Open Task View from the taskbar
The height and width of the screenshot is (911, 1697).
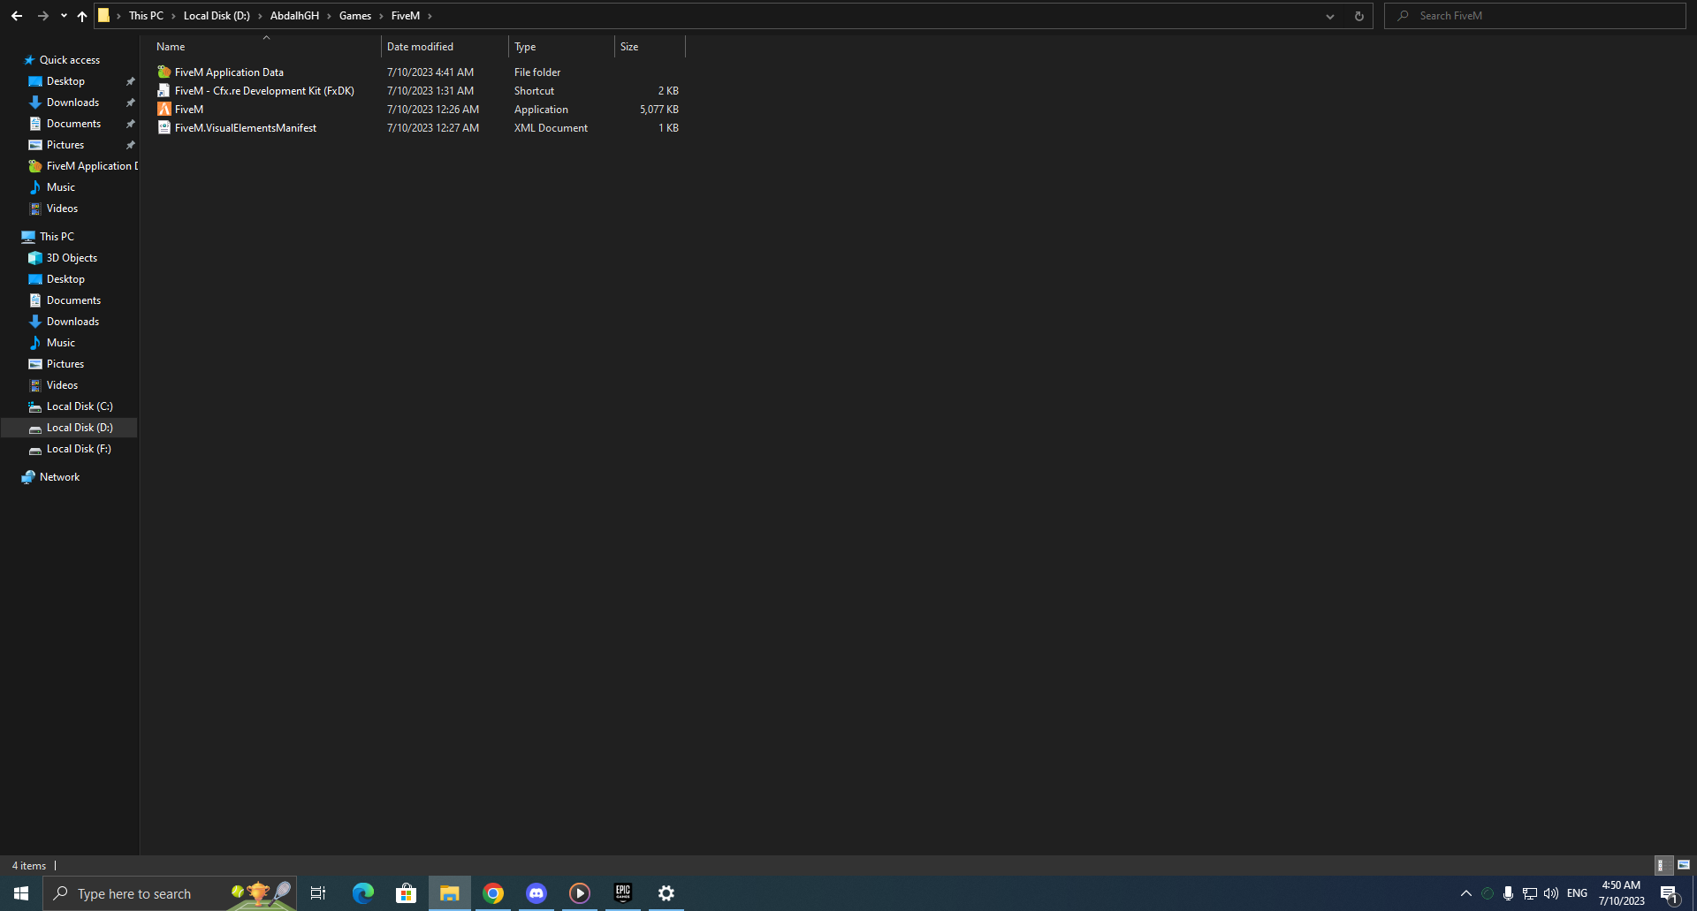tap(318, 893)
